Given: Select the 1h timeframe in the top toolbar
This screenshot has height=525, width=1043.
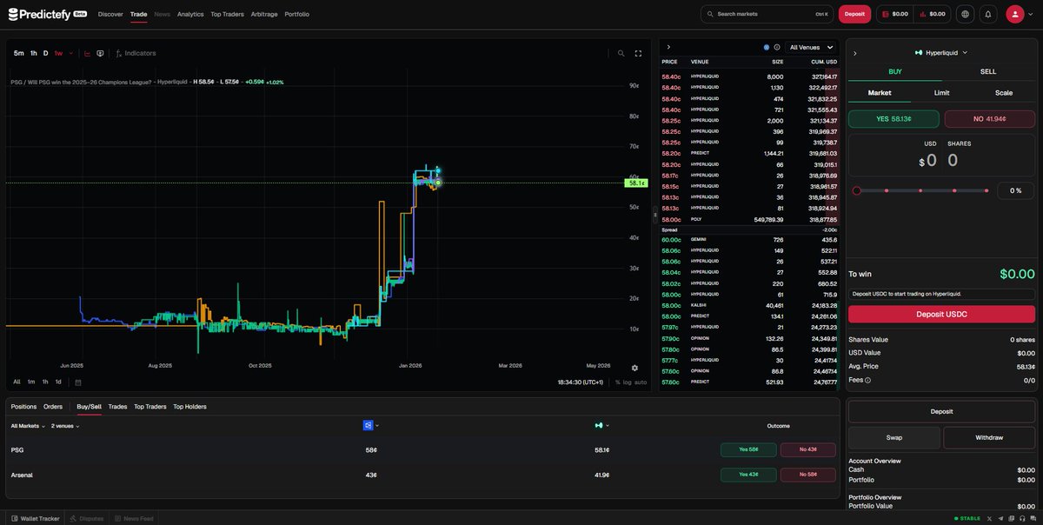Looking at the screenshot, I should click(x=34, y=53).
